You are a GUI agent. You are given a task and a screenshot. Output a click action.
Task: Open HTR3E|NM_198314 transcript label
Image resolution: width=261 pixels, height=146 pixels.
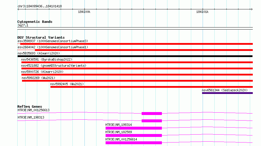click(x=118, y=125)
